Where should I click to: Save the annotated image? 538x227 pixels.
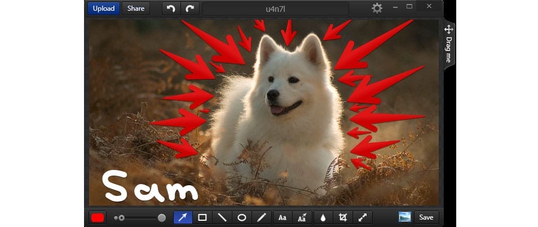pyautogui.click(x=426, y=217)
